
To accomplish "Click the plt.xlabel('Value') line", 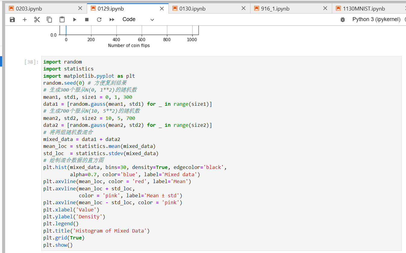I will coord(71,210).
